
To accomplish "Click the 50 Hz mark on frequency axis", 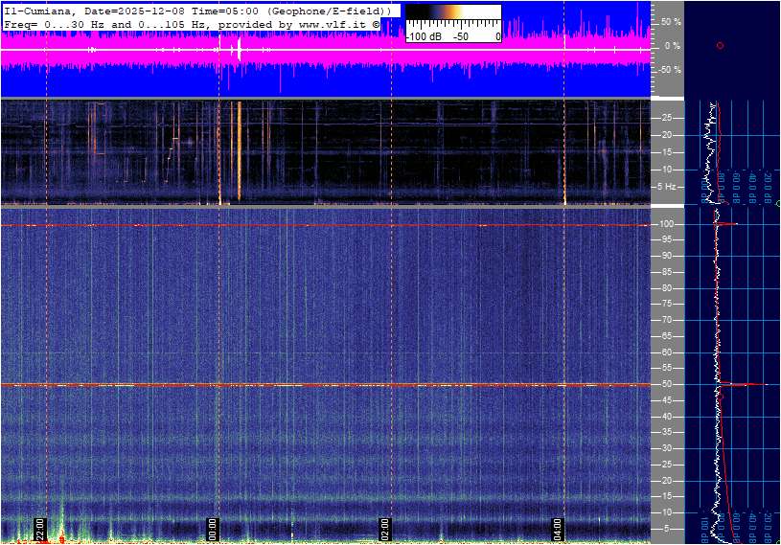I will point(667,384).
